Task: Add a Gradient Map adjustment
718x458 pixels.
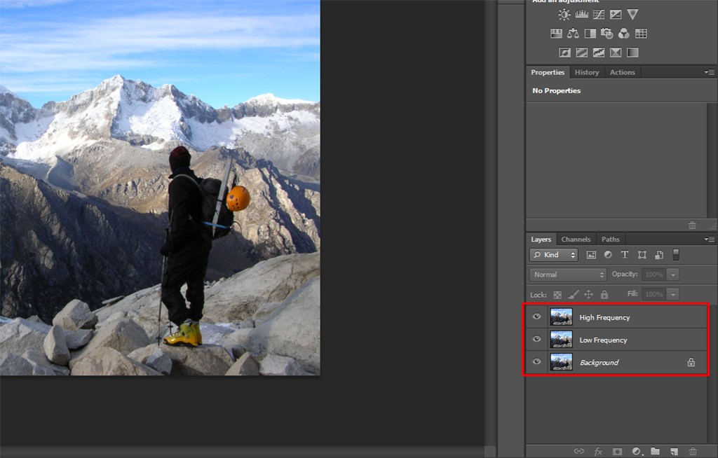Action: pos(632,53)
